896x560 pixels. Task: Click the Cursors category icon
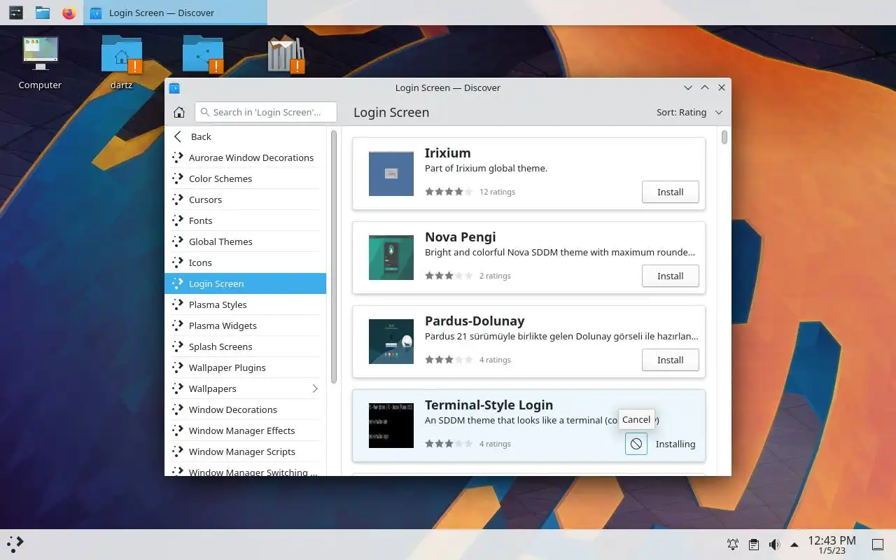178,199
